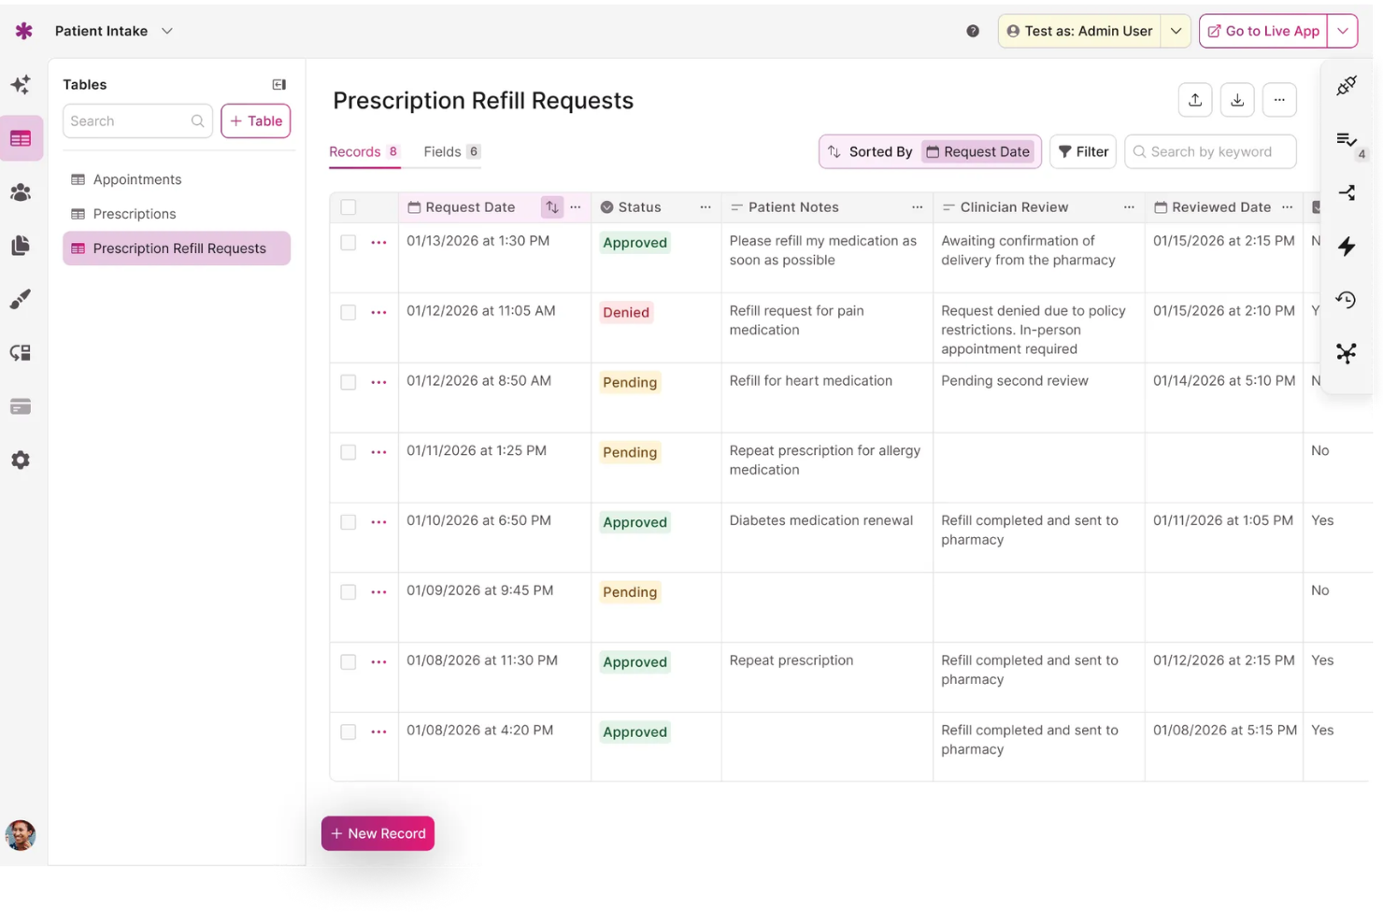The height and width of the screenshot is (922, 1383).
Task: Open the Test as Admin User dropdown arrow
Action: tap(1176, 31)
